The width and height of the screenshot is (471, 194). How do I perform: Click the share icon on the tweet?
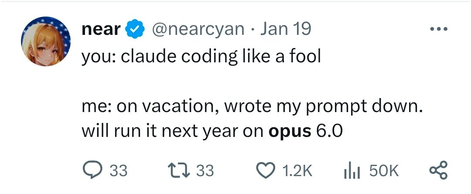437,170
